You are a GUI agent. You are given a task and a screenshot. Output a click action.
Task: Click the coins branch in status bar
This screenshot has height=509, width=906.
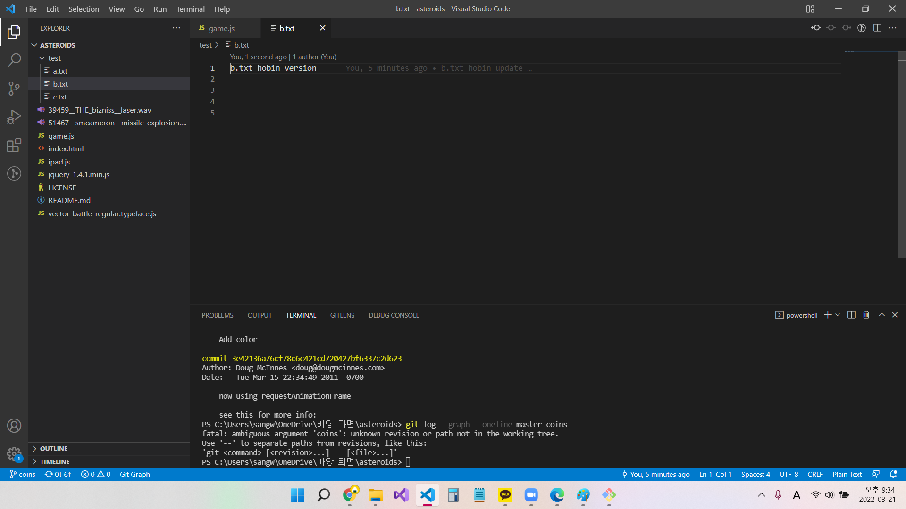(23, 475)
